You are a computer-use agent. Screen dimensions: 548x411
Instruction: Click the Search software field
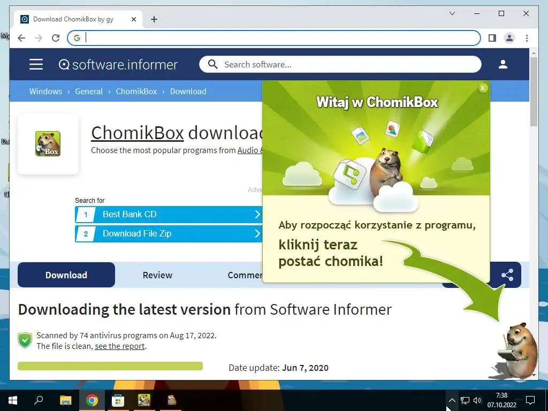(x=340, y=64)
